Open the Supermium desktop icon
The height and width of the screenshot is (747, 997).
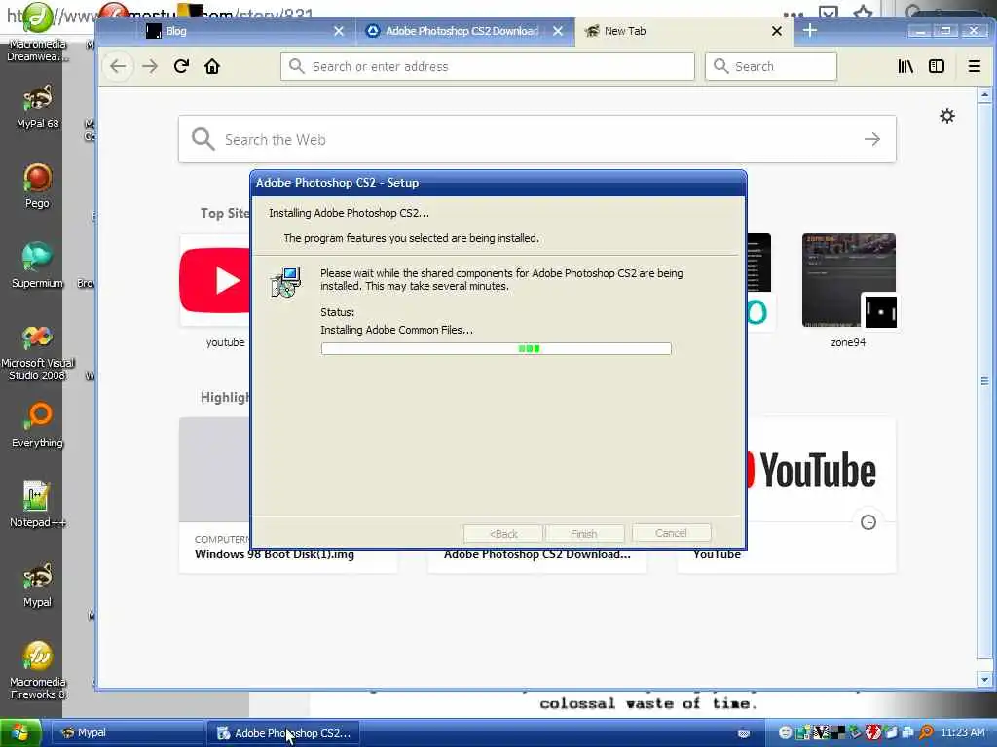pyautogui.click(x=38, y=267)
